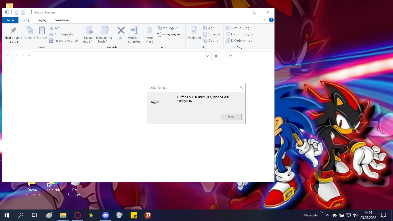393x221 pixels.
Task: Open the address bar history dropdown chevron
Action: 207,56
